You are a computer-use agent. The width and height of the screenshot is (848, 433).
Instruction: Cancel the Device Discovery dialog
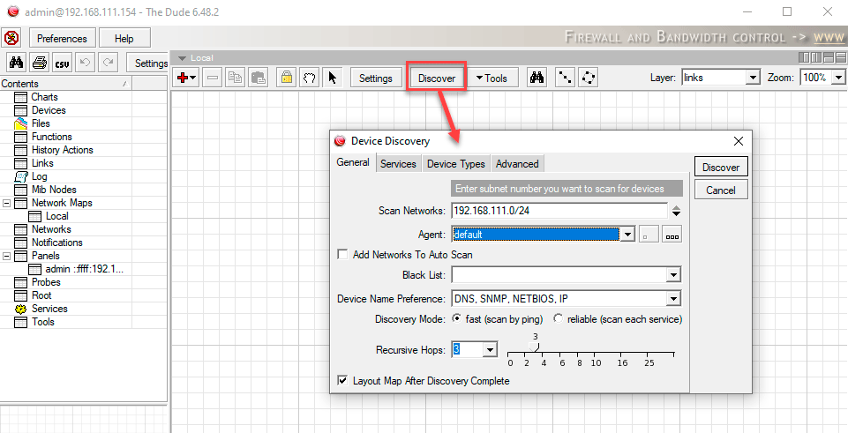click(x=720, y=190)
